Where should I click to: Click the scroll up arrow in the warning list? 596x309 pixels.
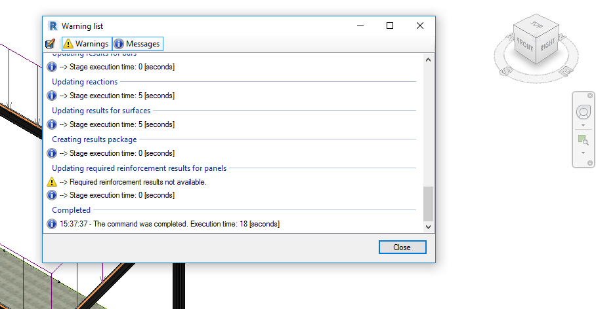tap(428, 60)
